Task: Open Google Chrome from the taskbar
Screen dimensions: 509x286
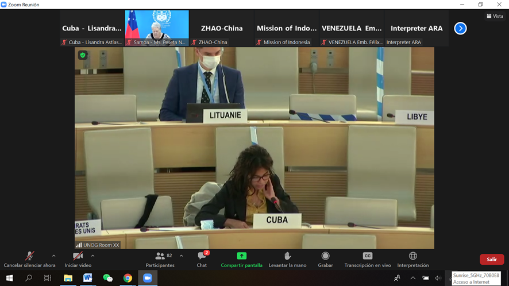Action: (128, 278)
